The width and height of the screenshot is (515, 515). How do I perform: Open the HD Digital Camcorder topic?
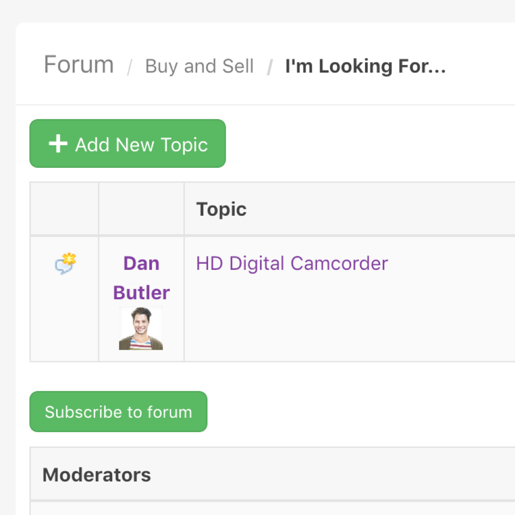(291, 264)
